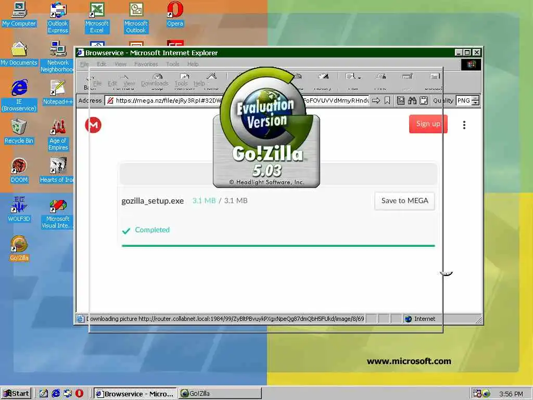Viewport: 533px width, 400px height.
Task: Click in the mega.nz address field
Action: (236, 101)
